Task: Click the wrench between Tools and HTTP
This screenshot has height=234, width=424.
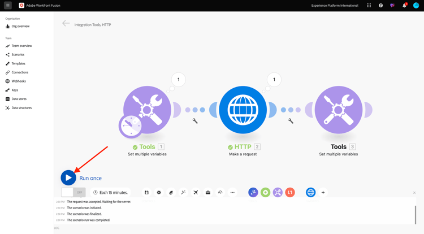Action: (195, 121)
